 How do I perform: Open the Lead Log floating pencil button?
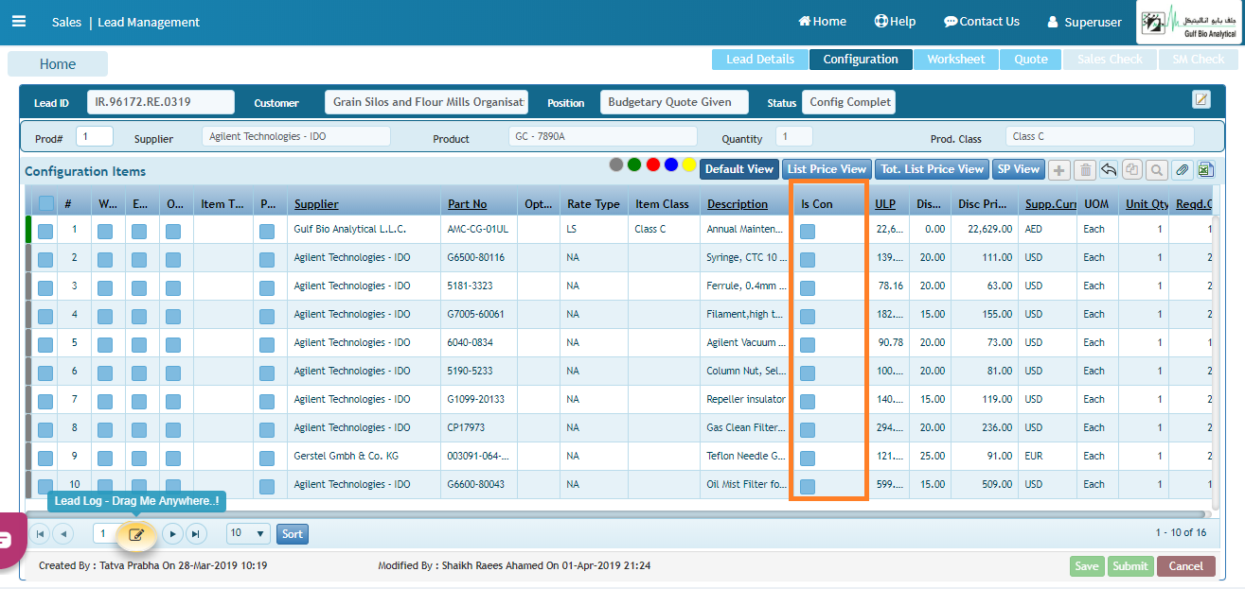[x=136, y=535]
